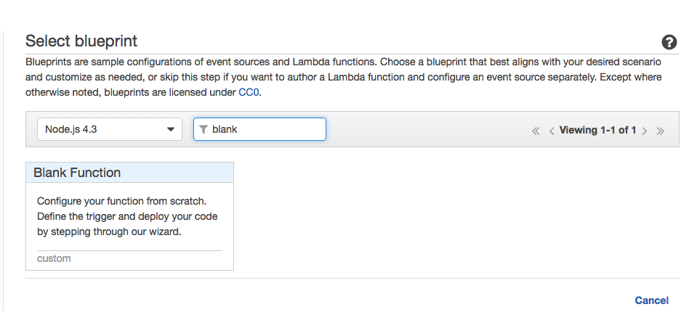Click the funnel filter icon
Image resolution: width=697 pixels, height=312 pixels.
pyautogui.click(x=204, y=130)
